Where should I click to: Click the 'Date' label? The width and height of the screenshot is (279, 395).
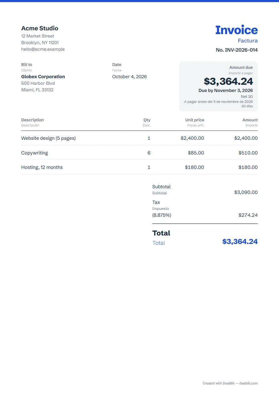117,65
